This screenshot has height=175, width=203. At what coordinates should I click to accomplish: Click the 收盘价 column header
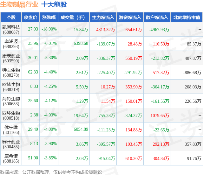click(x=30, y=17)
